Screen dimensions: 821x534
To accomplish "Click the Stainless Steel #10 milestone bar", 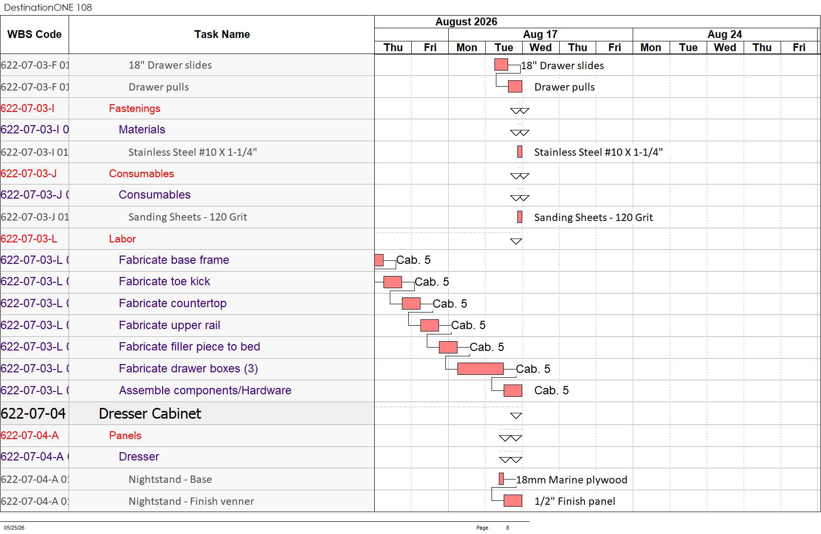I will pyautogui.click(x=520, y=152).
